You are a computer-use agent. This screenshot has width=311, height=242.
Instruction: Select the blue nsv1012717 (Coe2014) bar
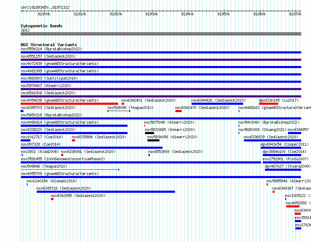click(26, 140)
